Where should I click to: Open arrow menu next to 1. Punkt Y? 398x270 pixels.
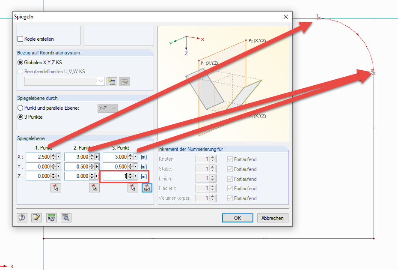[x=59, y=167]
